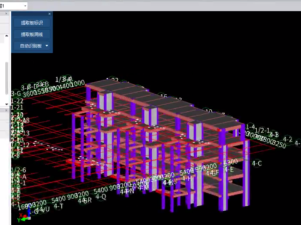Select the 4-Q axis label bubble

101,197
